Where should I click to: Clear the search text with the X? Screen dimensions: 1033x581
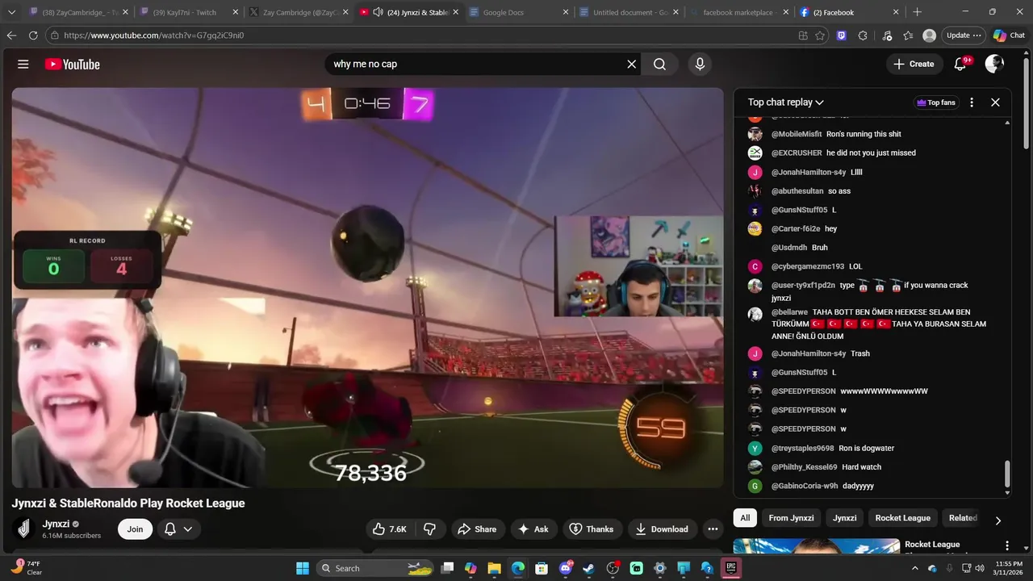632,64
